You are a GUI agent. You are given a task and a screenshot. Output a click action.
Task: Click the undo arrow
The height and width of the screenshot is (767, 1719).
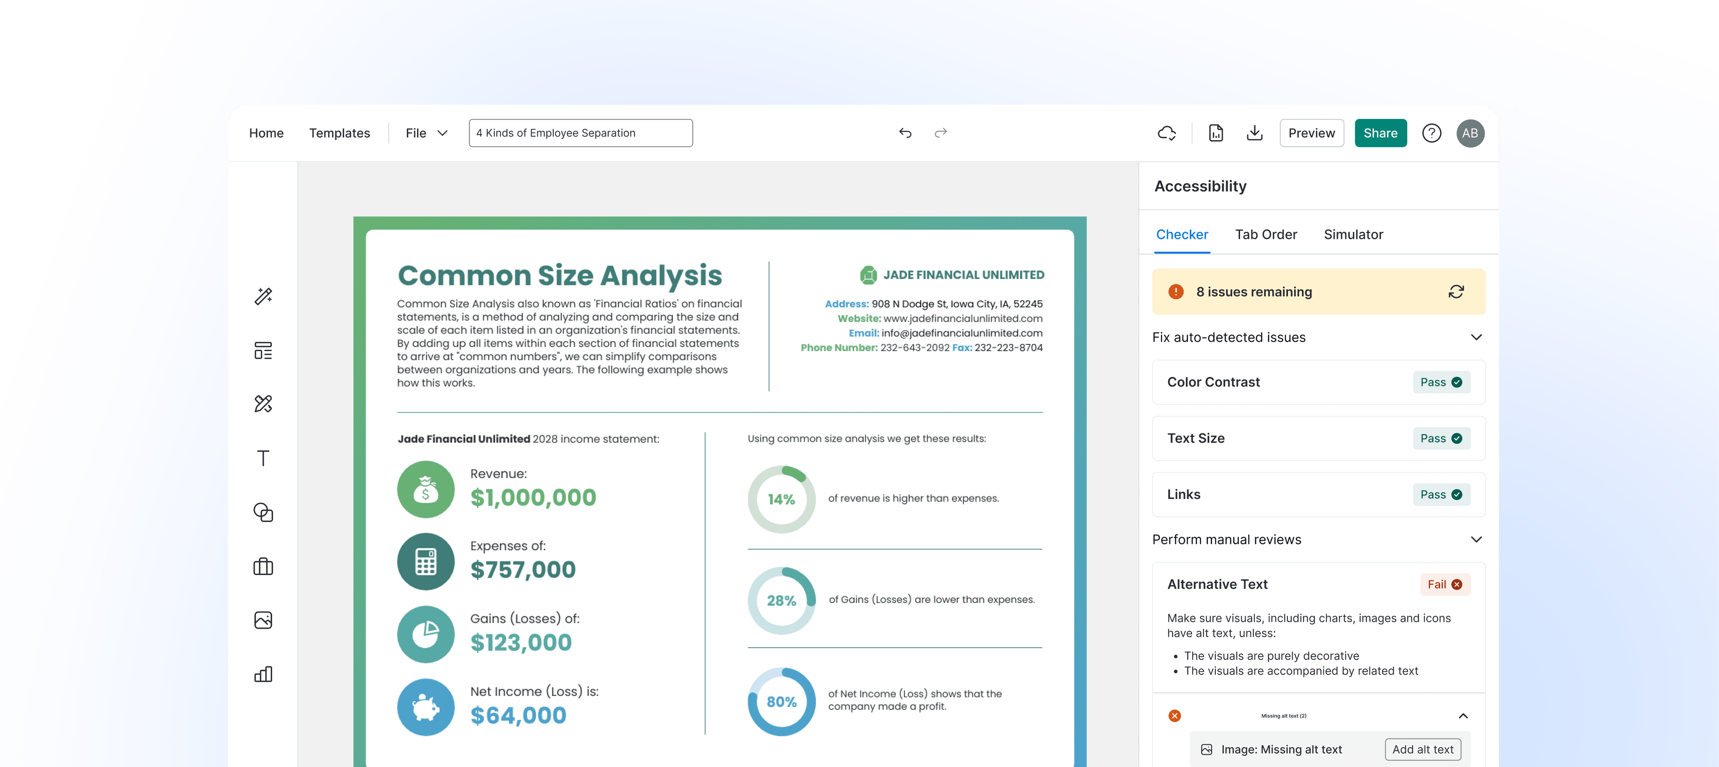pos(905,133)
